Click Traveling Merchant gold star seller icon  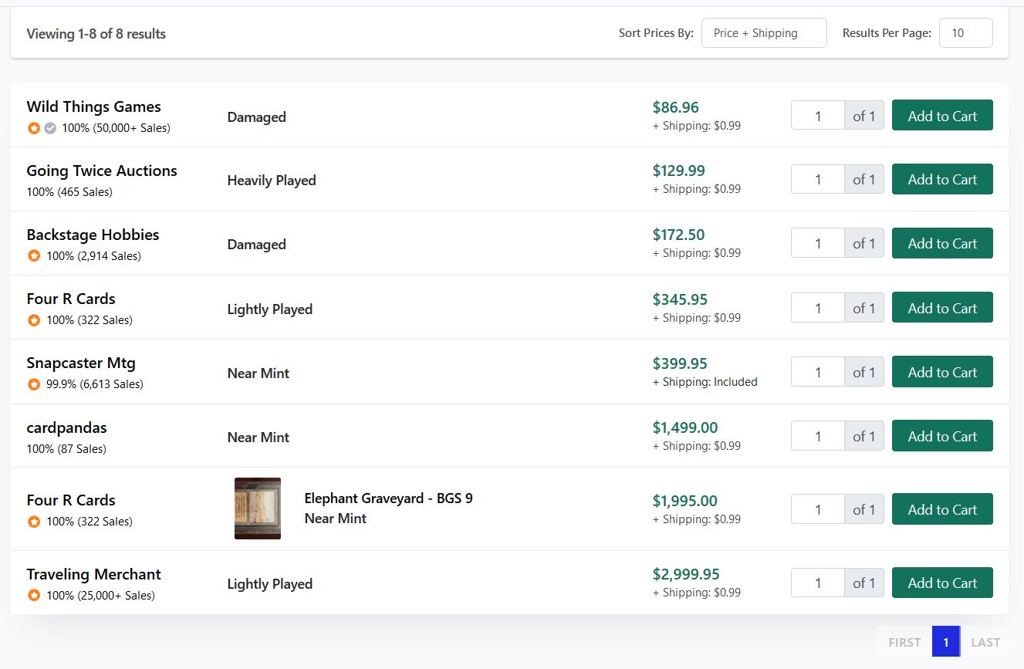(x=34, y=596)
